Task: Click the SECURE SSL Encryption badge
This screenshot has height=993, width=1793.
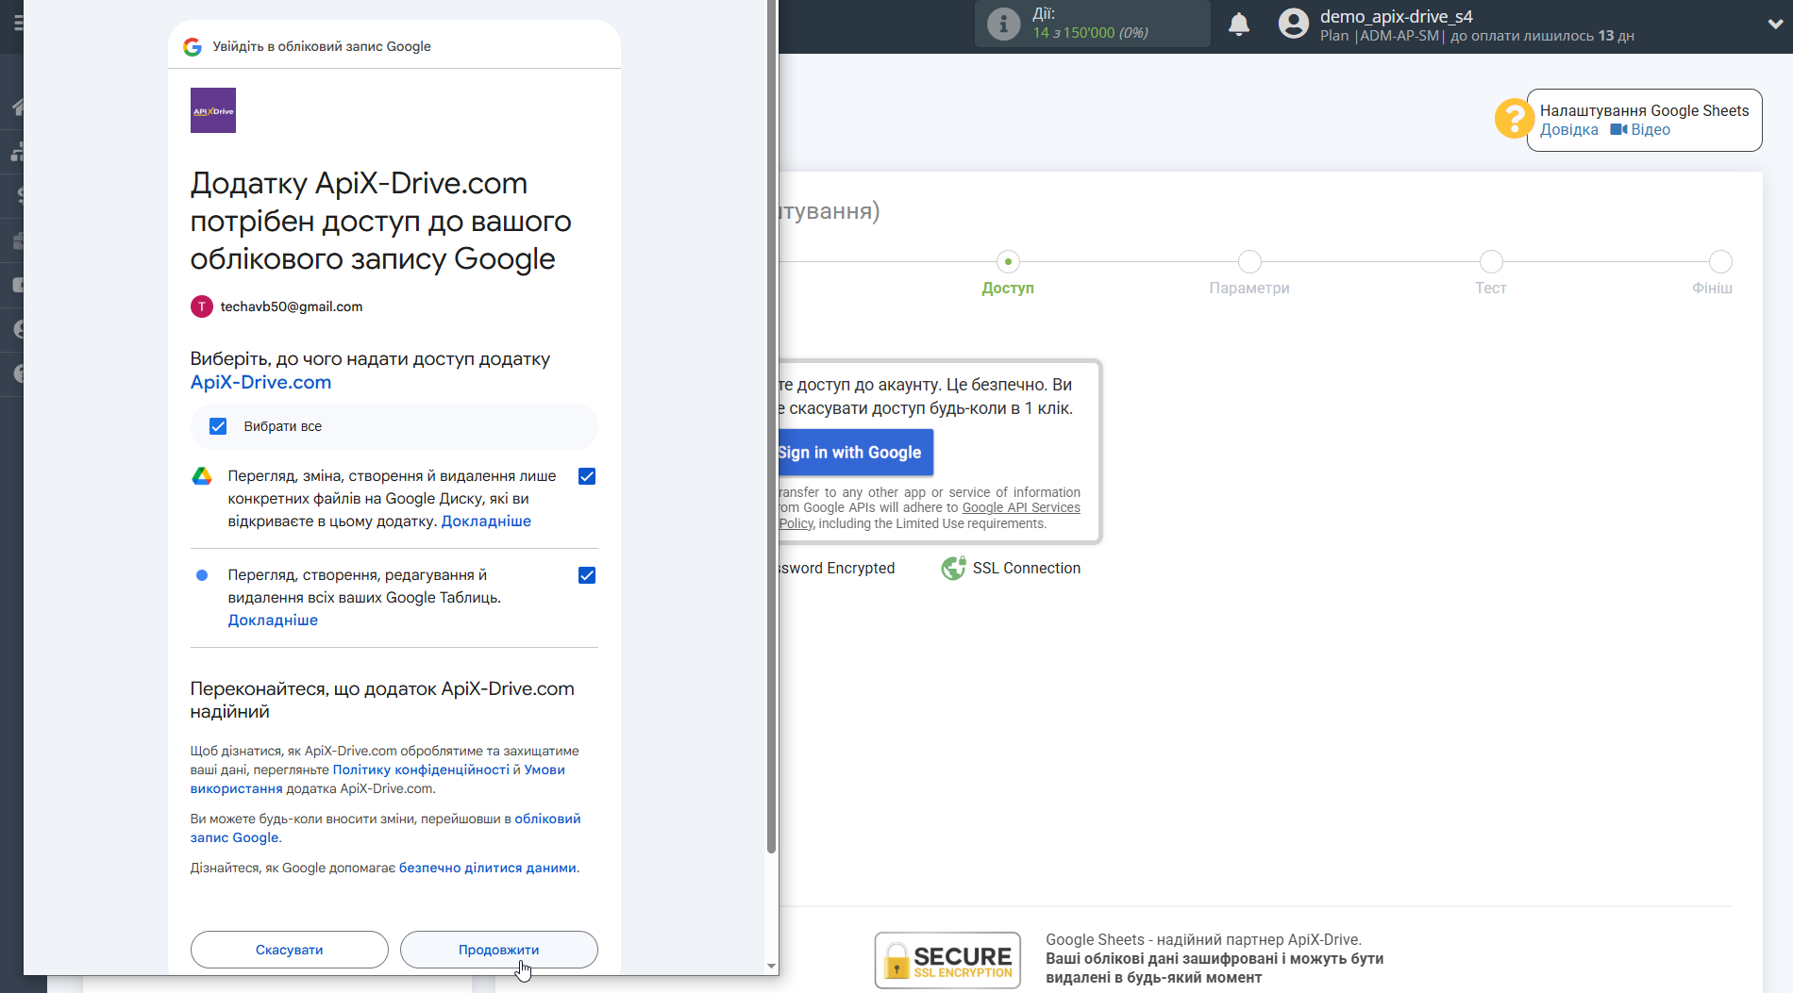Action: [947, 960]
